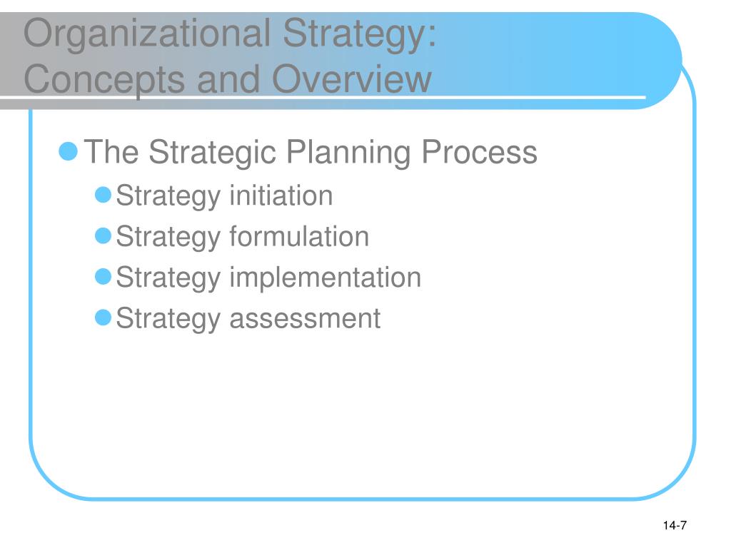Click the bullet beside The Strategic Planning Process
Screen dimensions: 731x548
coord(68,151)
